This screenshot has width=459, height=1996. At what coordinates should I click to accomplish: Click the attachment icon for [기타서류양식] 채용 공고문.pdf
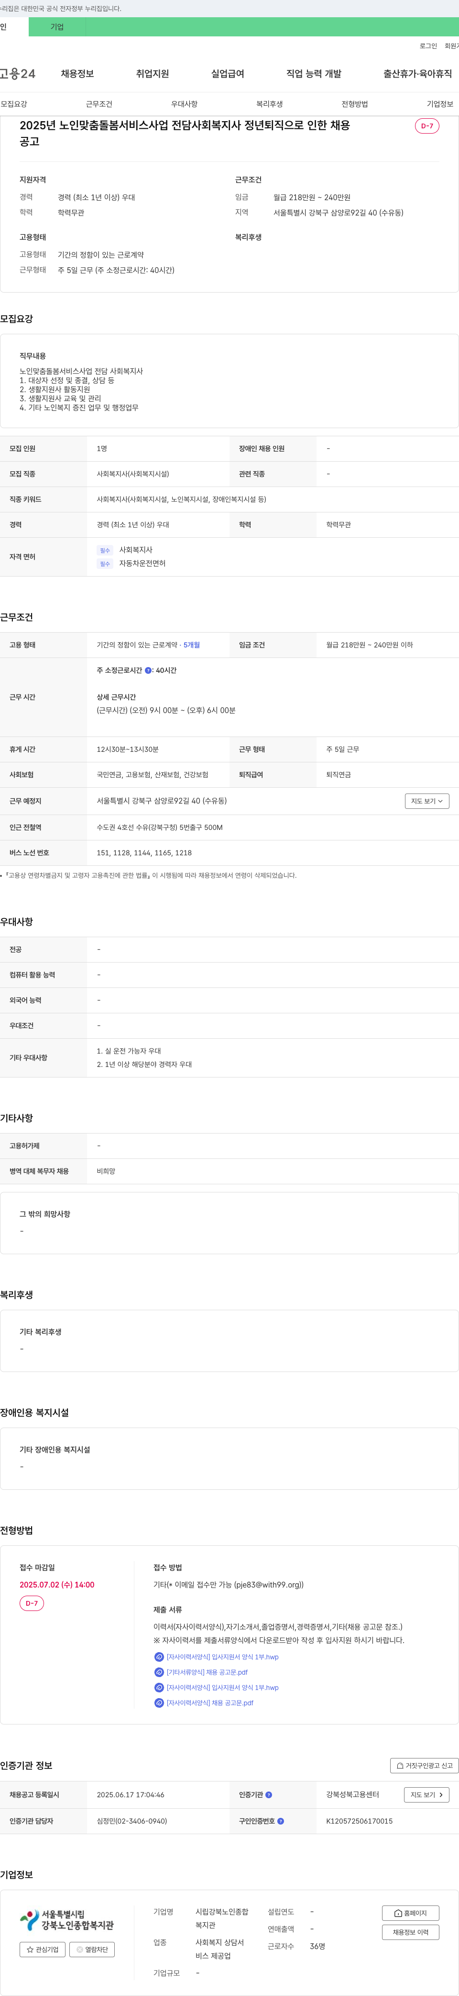click(x=159, y=1672)
